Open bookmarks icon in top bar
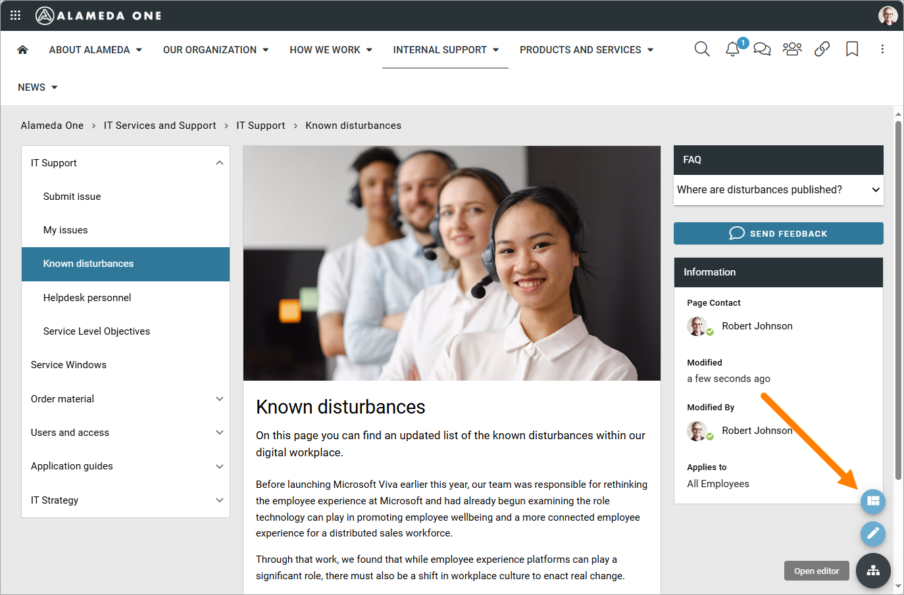The height and width of the screenshot is (595, 904). click(x=852, y=49)
